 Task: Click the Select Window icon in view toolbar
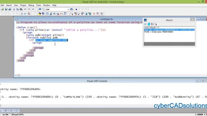(43, 14)
